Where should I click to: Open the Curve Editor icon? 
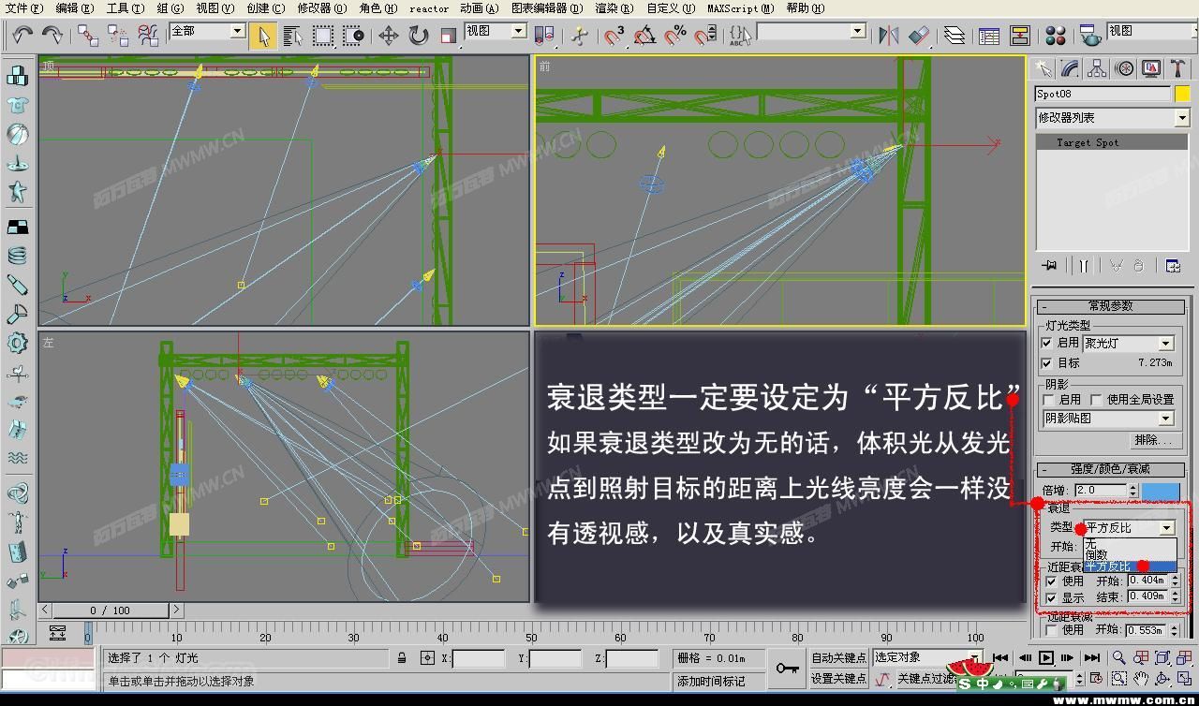[989, 36]
